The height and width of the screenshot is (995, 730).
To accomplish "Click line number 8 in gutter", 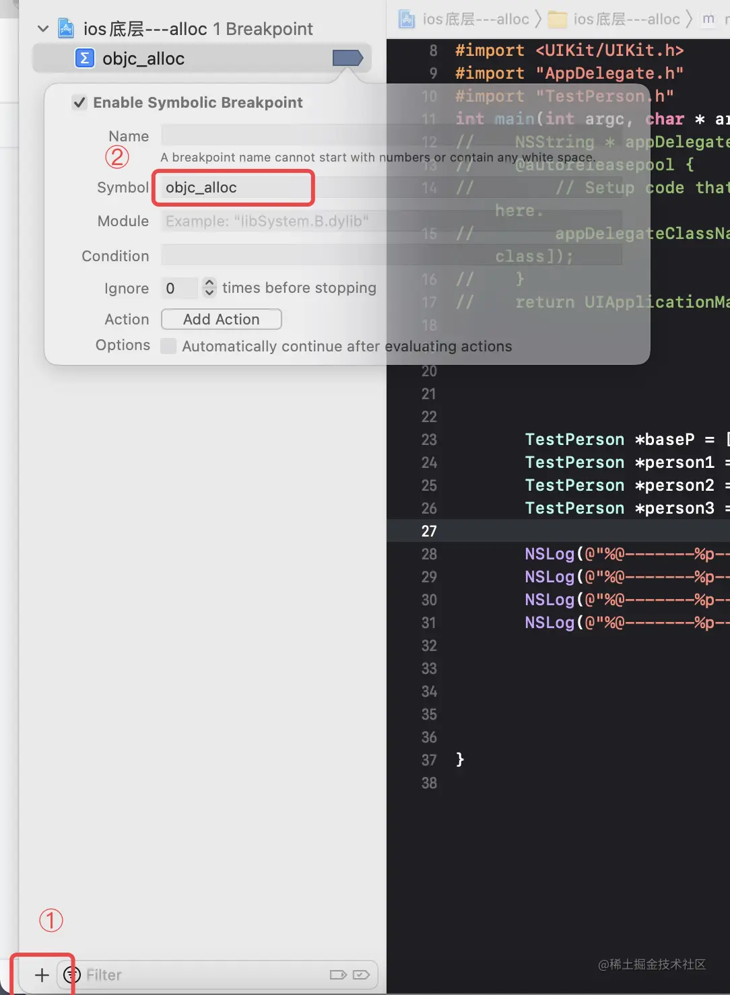I will pyautogui.click(x=433, y=50).
